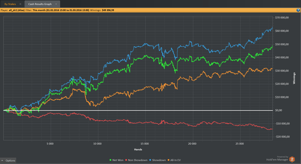The image size is (301, 164).
Task: Click the Winnings $49 396,59 value
Action: point(108,10)
